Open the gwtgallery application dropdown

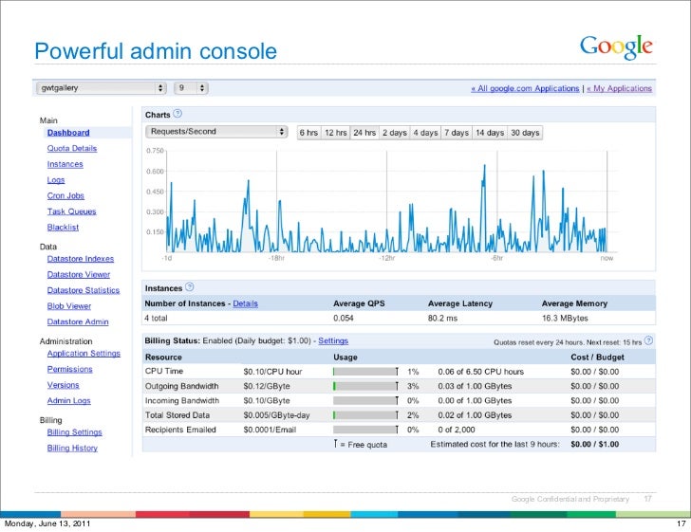tap(101, 88)
